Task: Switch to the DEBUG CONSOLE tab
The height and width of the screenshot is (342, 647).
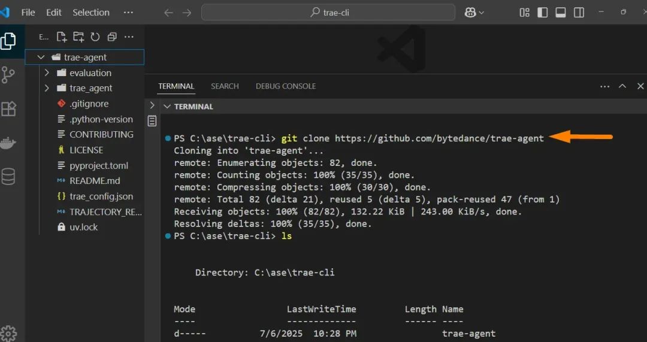Action: (285, 86)
